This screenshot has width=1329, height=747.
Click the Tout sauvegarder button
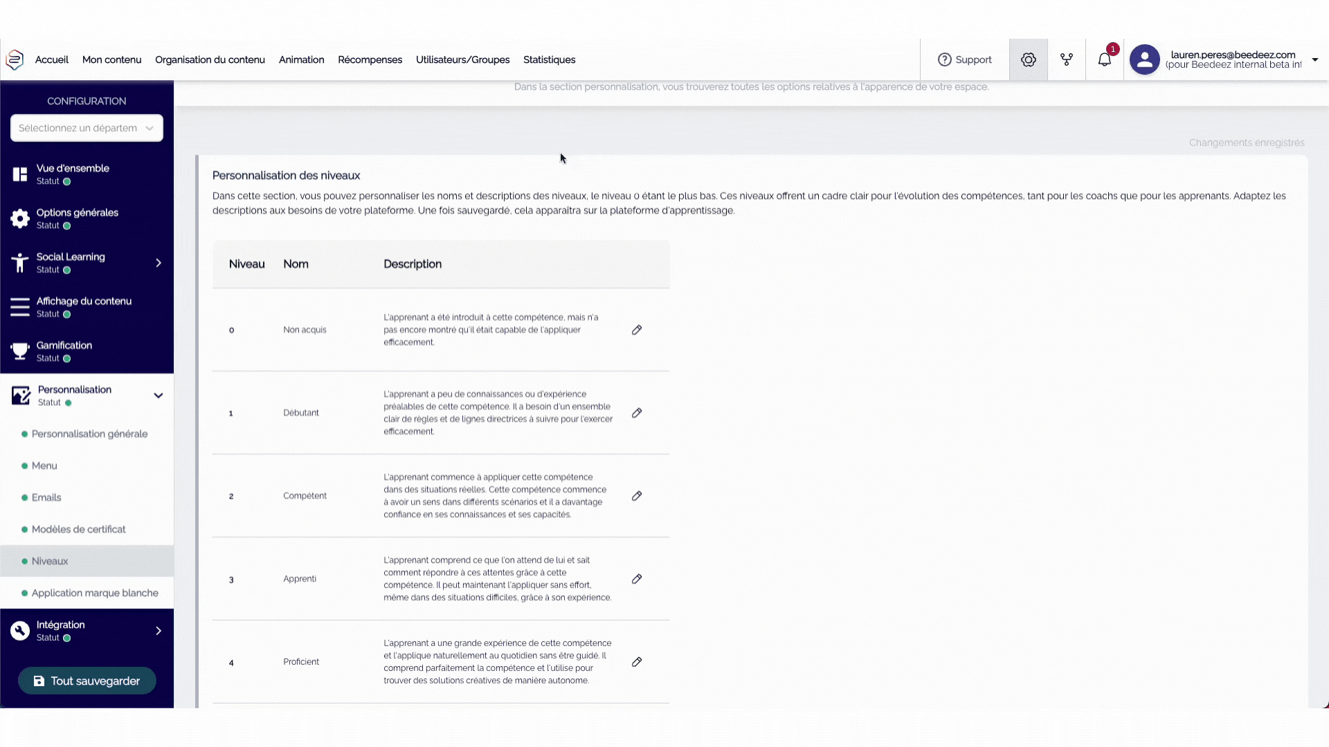pos(87,681)
